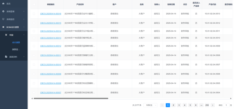Viewport: 234px width, 109px height.
Task: Open document link CBCS-20250414-00009
Action: pos(51,74)
